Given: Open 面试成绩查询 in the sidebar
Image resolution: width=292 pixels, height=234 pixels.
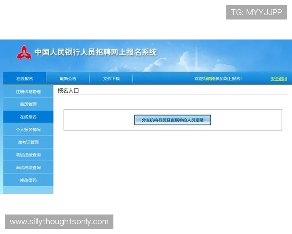Looking at the screenshot, I should tap(28, 167).
